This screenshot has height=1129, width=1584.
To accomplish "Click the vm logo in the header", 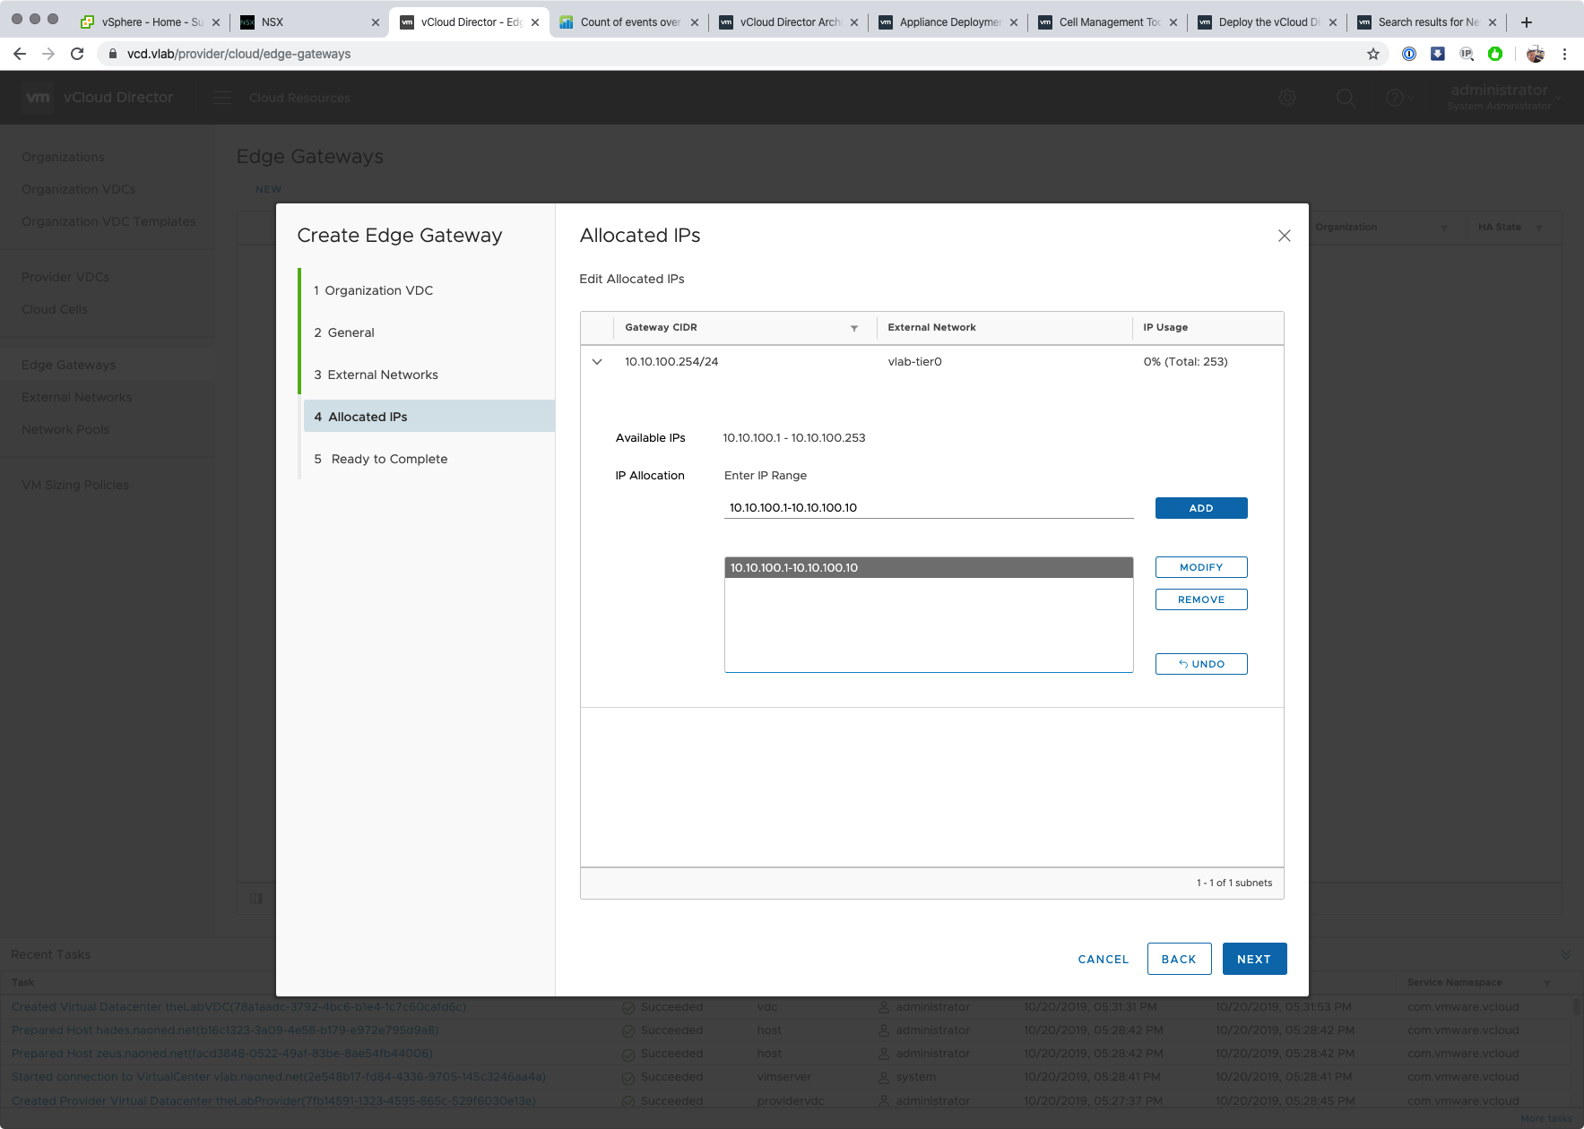I will click(x=38, y=98).
